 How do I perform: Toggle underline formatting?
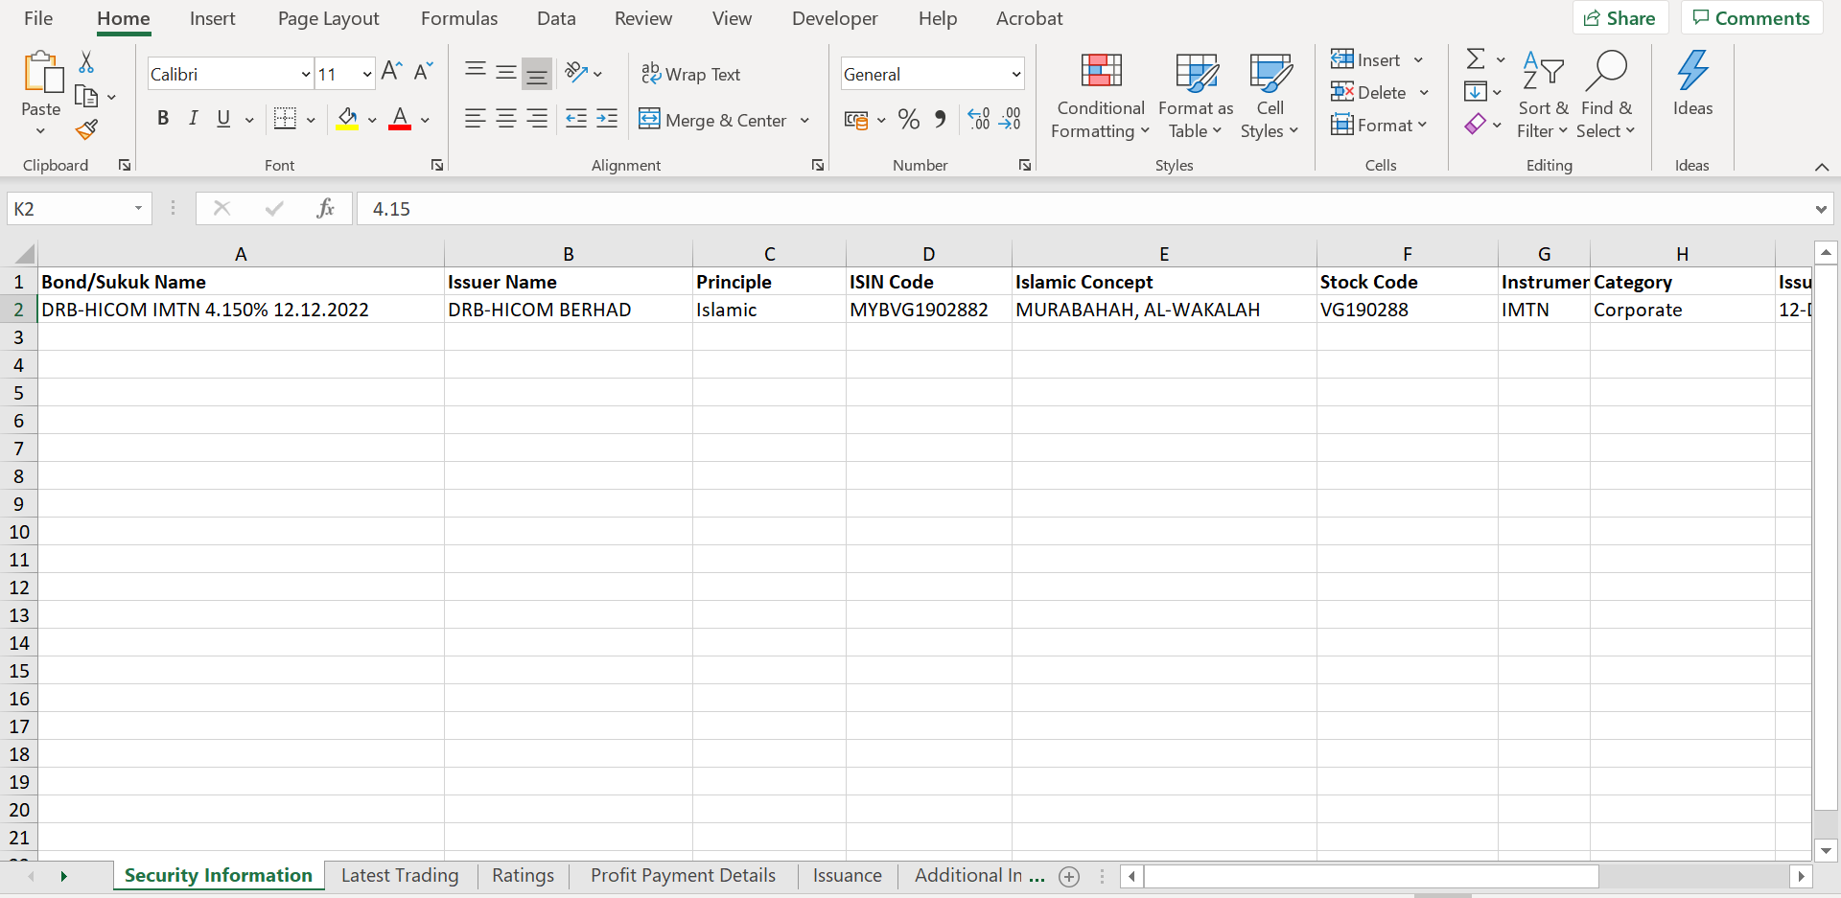coord(222,118)
